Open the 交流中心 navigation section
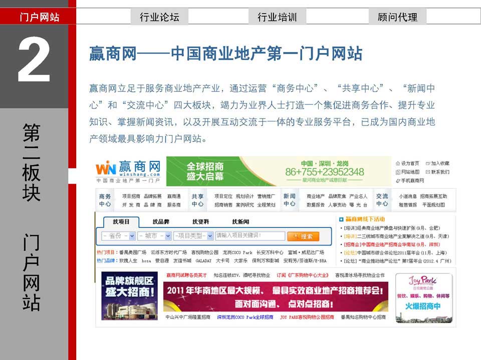The image size is (481, 360). click(x=382, y=200)
